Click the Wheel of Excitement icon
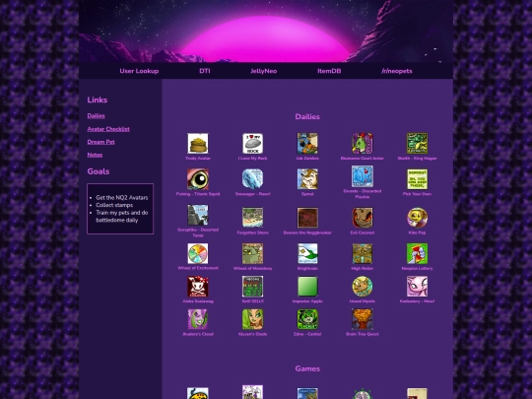This screenshot has width=532, height=399. coord(198,253)
